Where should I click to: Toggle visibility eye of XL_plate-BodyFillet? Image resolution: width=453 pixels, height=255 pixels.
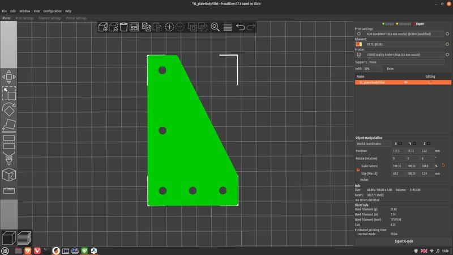coord(405,82)
